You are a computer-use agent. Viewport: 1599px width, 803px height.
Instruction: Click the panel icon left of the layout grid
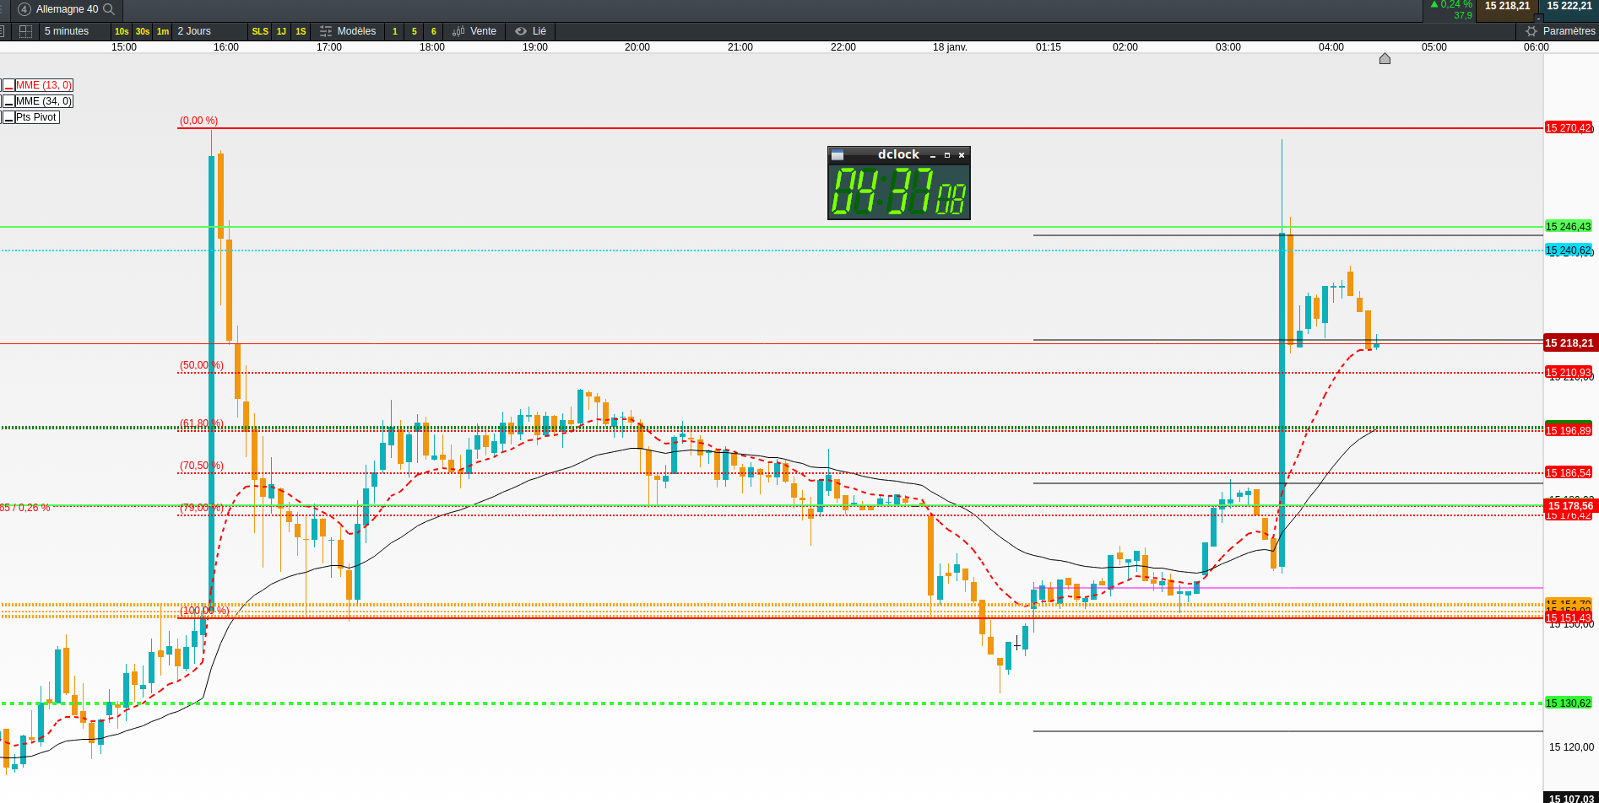pos(3,31)
